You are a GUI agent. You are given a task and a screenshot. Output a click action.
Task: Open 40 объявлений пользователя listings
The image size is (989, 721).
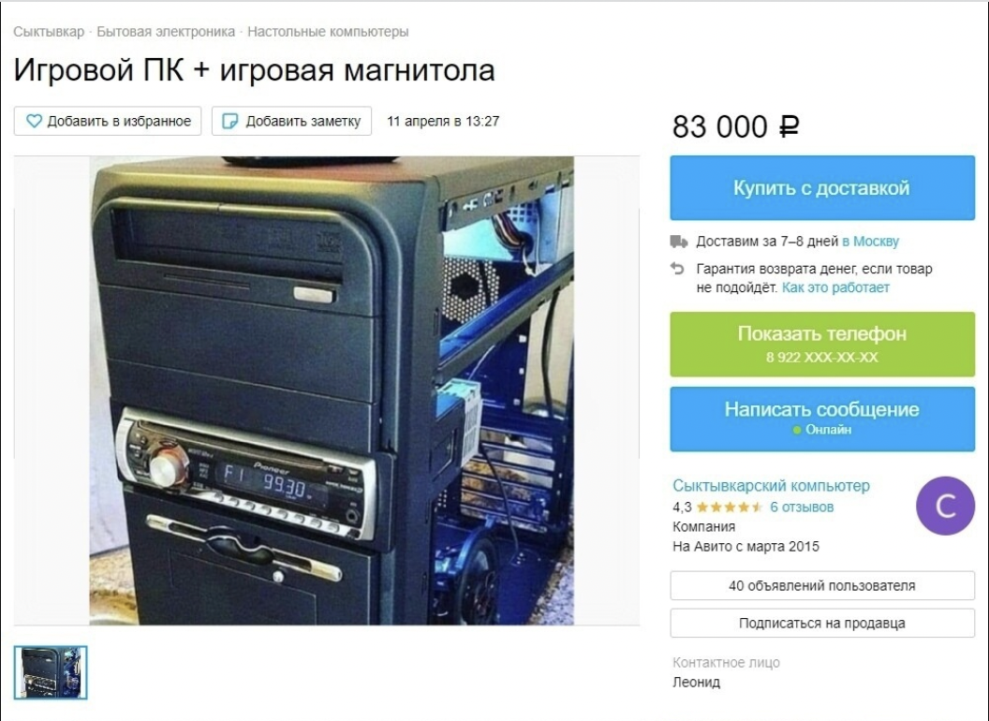(822, 585)
